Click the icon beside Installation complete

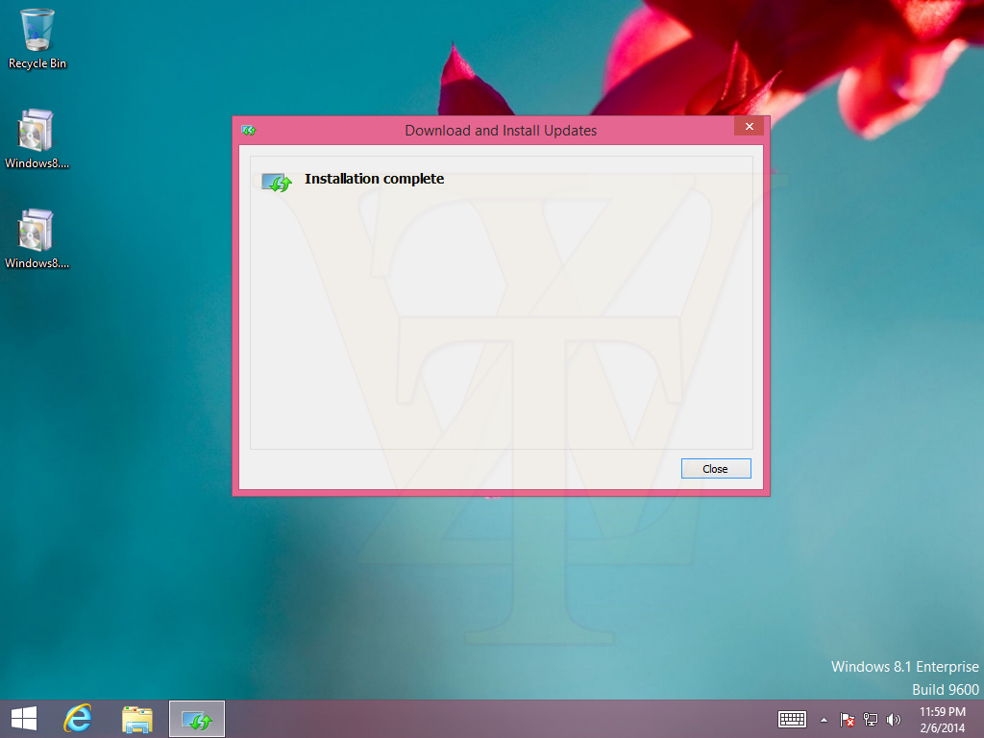pos(276,182)
